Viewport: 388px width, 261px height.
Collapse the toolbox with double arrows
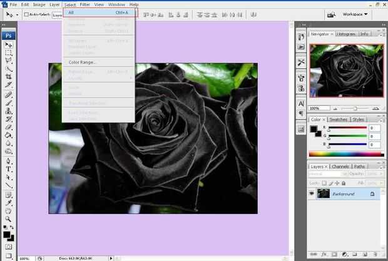click(x=3, y=25)
